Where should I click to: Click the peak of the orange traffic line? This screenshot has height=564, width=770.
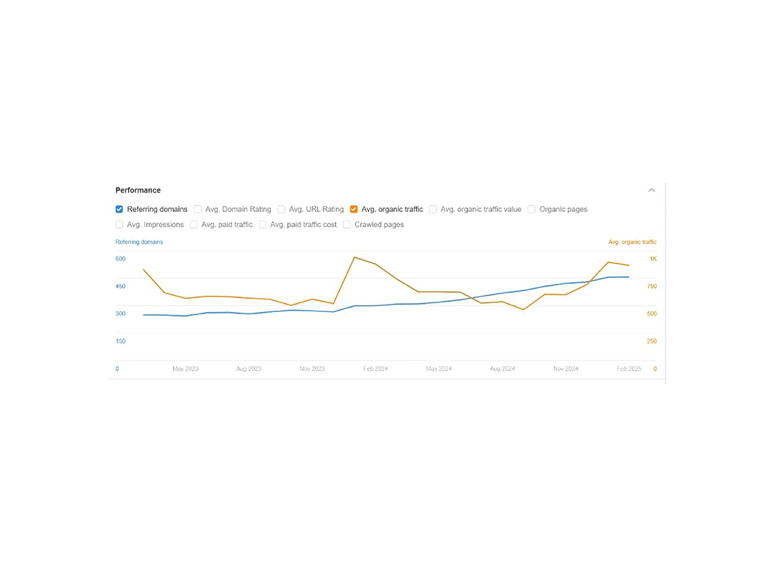pos(355,256)
